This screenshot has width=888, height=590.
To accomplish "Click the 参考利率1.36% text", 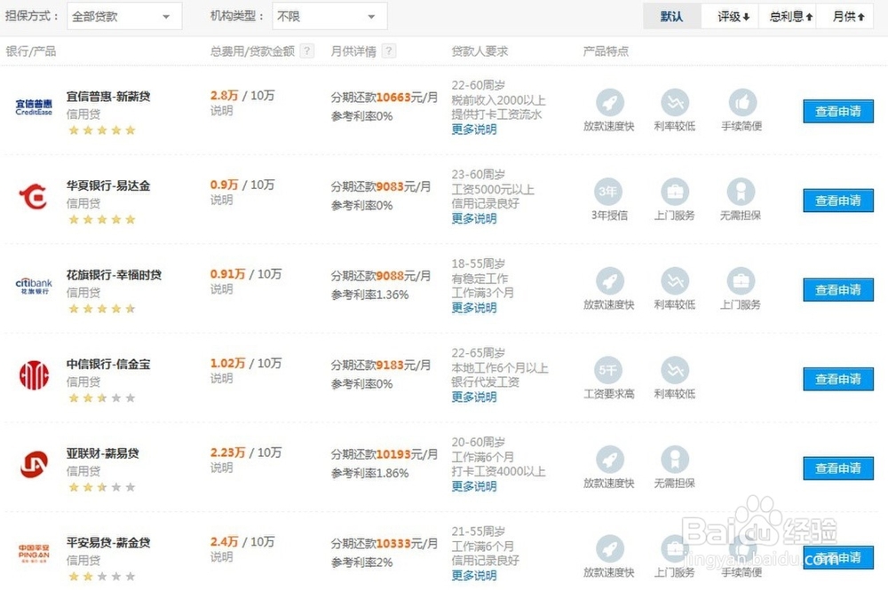I will pyautogui.click(x=369, y=295).
